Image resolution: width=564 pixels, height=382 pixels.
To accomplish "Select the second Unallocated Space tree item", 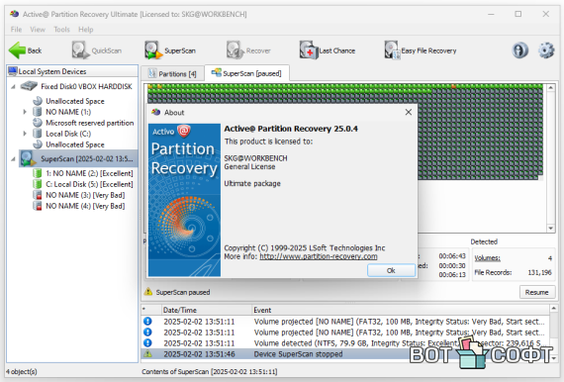I will (75, 144).
